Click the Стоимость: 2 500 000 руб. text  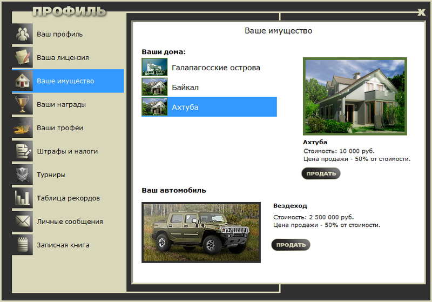(314, 217)
